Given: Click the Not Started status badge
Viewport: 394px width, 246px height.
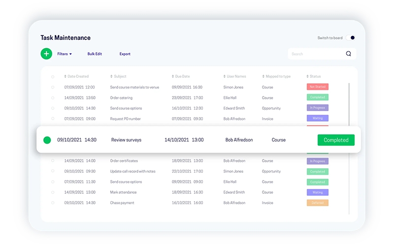Looking at the screenshot, I should tap(317, 87).
